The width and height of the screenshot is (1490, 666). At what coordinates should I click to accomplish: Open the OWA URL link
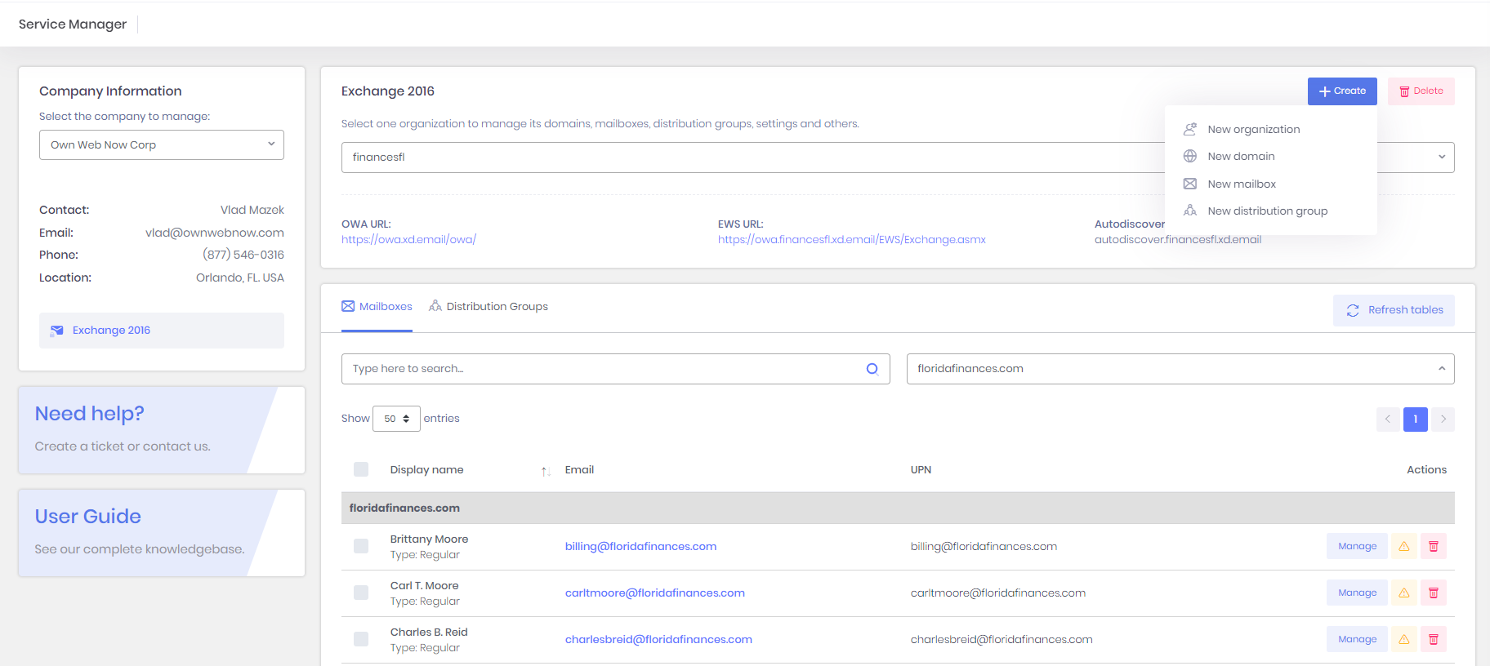[408, 239]
